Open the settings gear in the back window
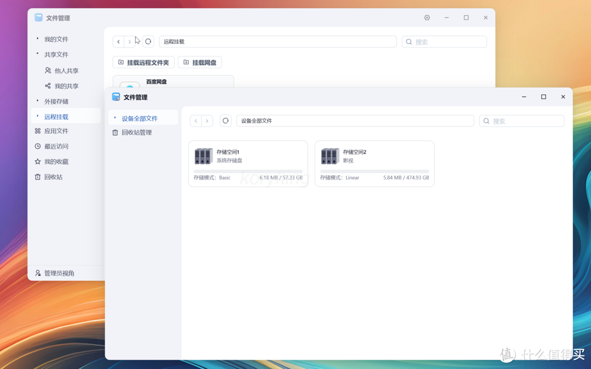 click(427, 18)
